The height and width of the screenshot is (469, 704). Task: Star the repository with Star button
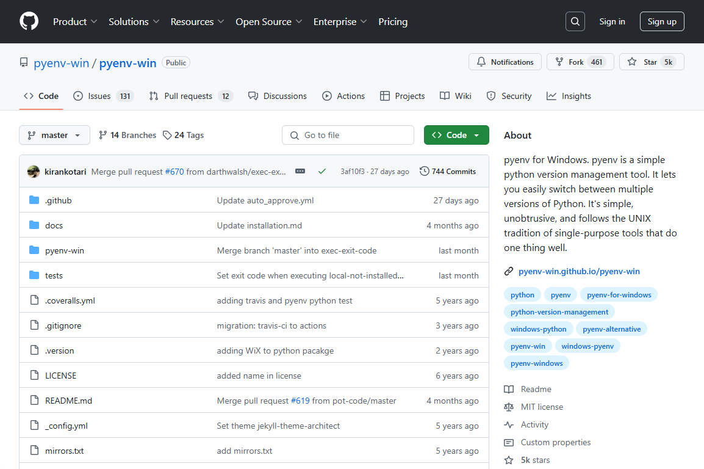[652, 62]
